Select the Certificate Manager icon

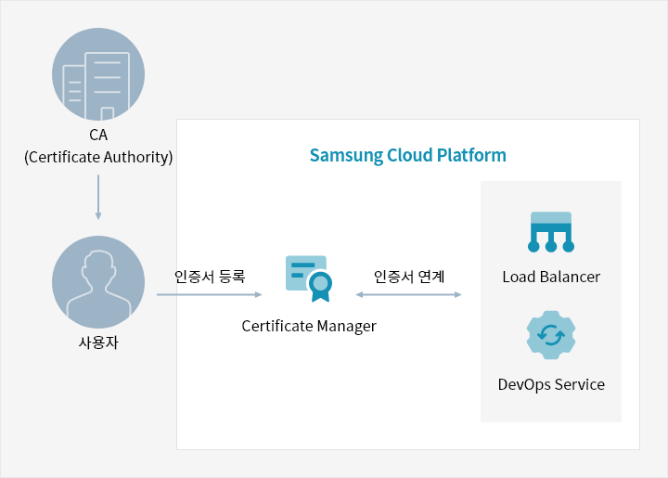point(309,278)
